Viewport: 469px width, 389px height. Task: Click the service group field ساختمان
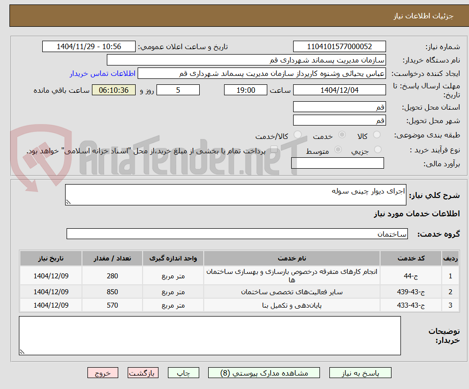click(x=237, y=234)
